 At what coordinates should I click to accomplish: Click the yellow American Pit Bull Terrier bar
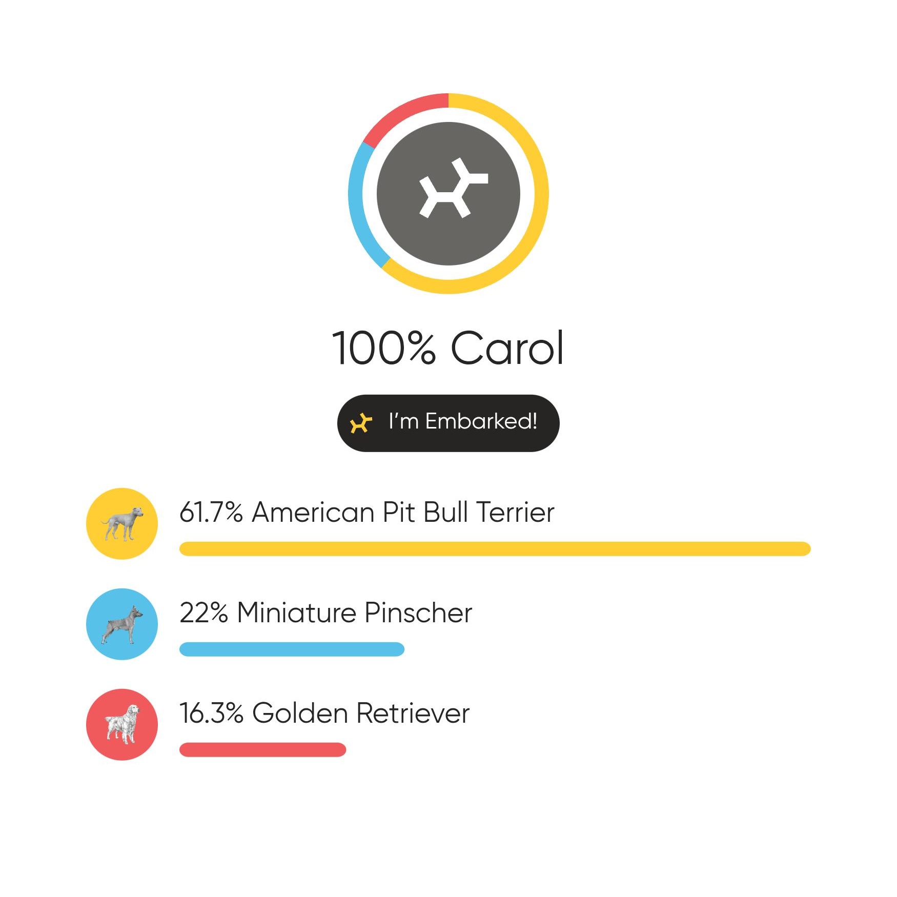pos(495,548)
